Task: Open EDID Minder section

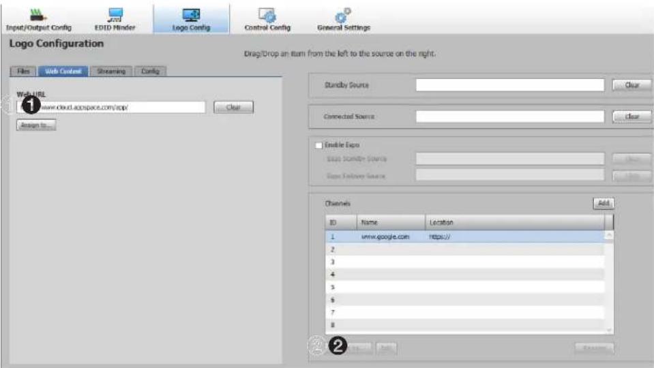Action: click(x=115, y=20)
